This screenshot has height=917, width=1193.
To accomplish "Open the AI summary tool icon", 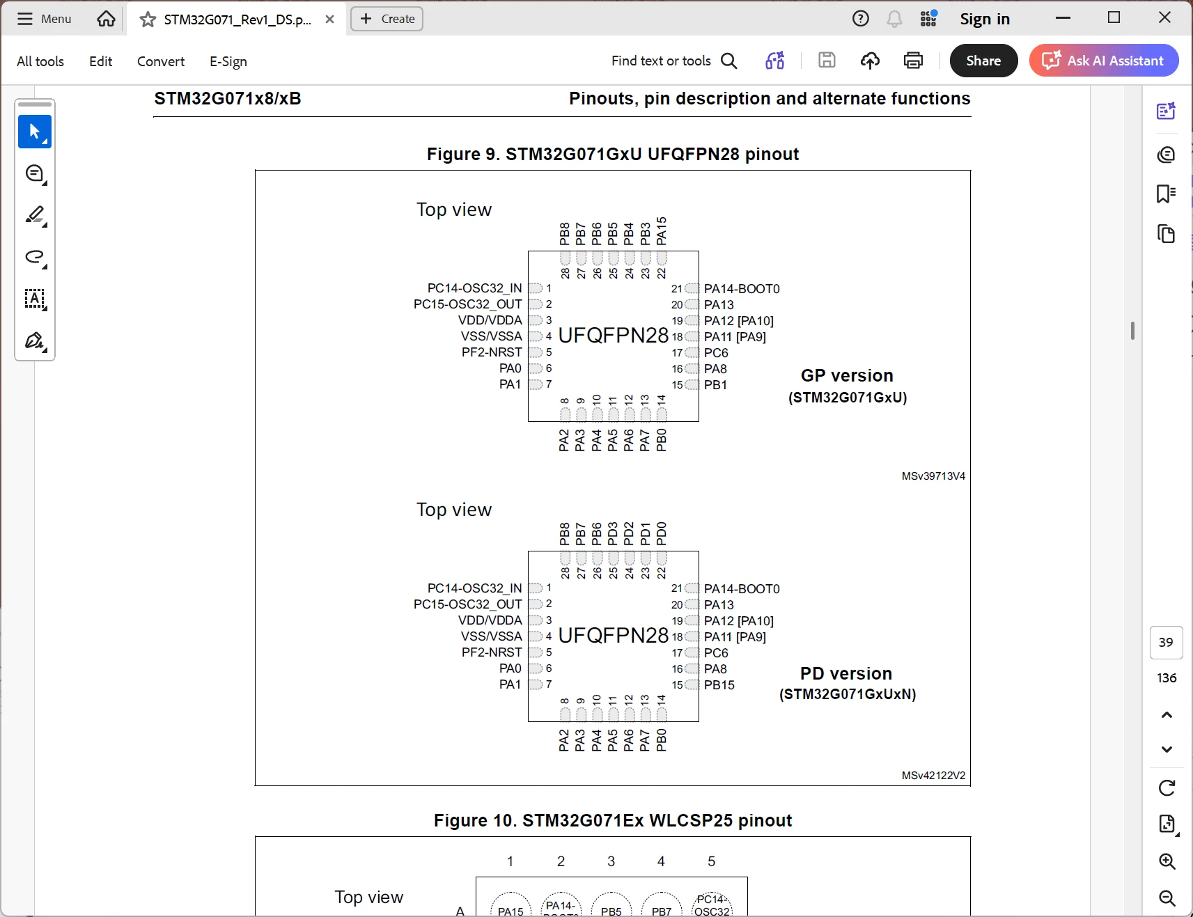I will click(775, 61).
